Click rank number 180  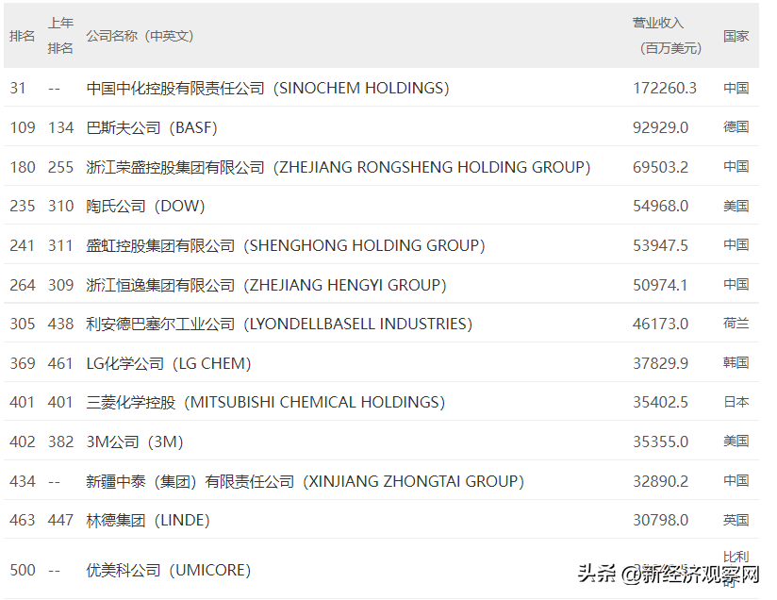(23, 167)
